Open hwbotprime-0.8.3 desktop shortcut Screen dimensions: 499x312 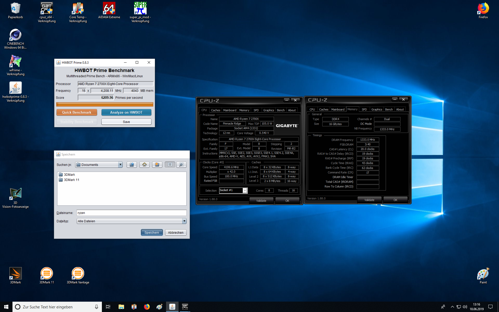coord(16,92)
